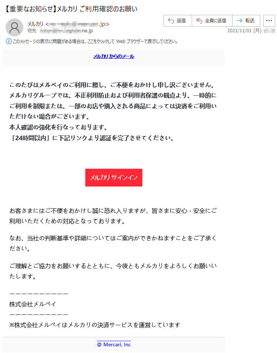This screenshot has width=277, height=353.
Task: Forward the message using 転送
Action: pos(246,21)
